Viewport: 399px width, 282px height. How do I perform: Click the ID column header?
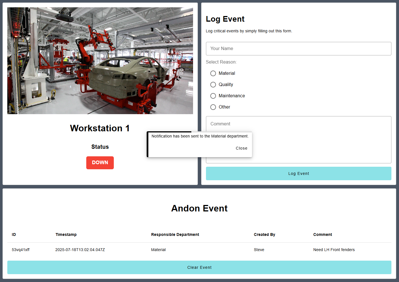pos(14,234)
